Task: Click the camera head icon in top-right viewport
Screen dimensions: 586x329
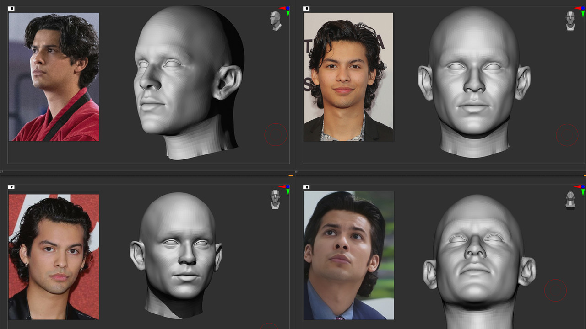Action: 570,21
